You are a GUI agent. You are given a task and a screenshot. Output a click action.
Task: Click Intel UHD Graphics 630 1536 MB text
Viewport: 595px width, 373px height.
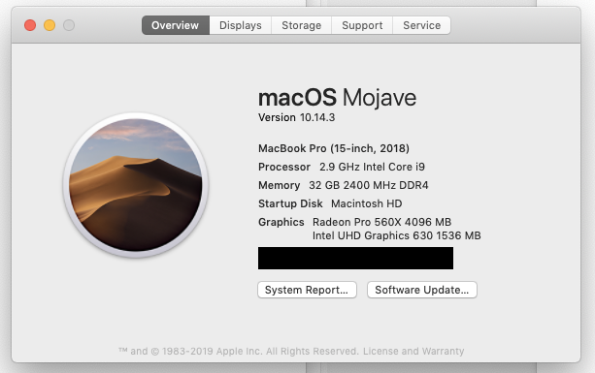click(x=397, y=235)
